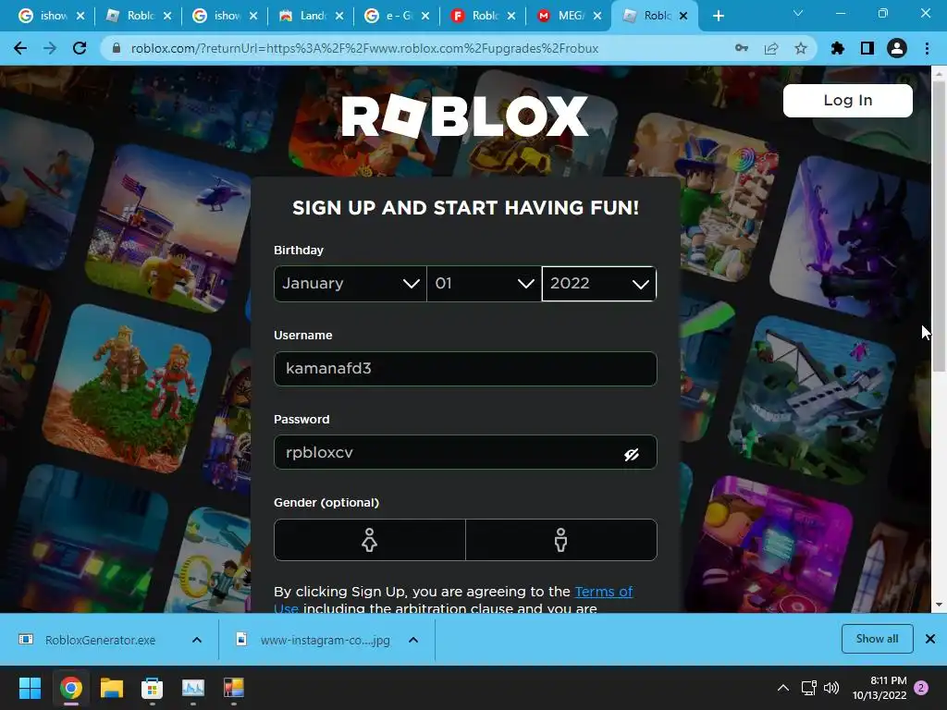Click the scrollbar up arrow
This screenshot has width=947, height=710.
(939, 74)
